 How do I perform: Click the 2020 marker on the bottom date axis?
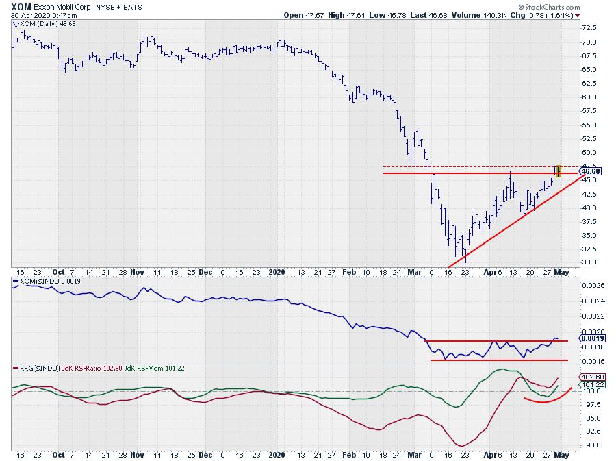277,455
